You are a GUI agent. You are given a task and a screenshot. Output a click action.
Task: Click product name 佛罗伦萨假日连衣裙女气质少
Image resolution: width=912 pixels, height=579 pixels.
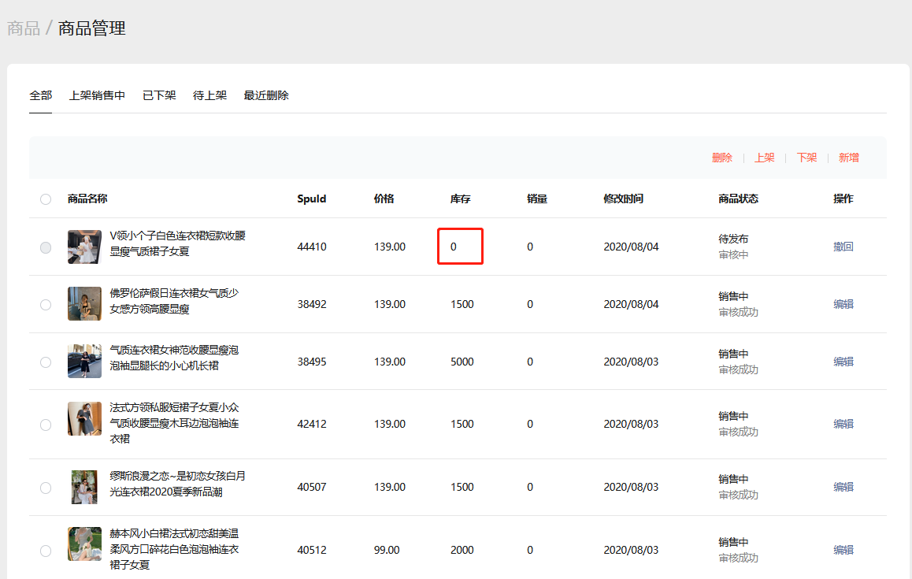click(175, 293)
